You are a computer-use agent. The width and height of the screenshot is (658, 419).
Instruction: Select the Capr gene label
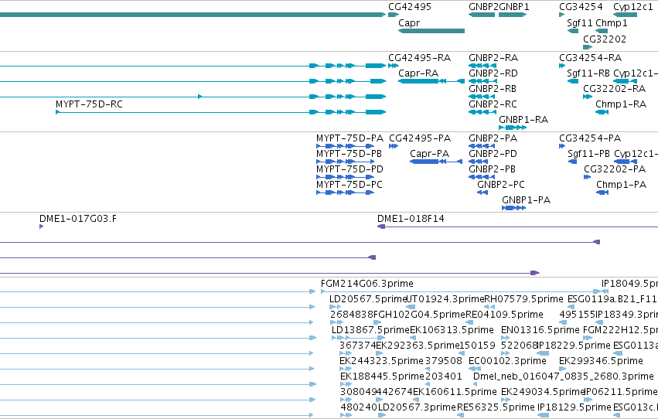coord(409,22)
